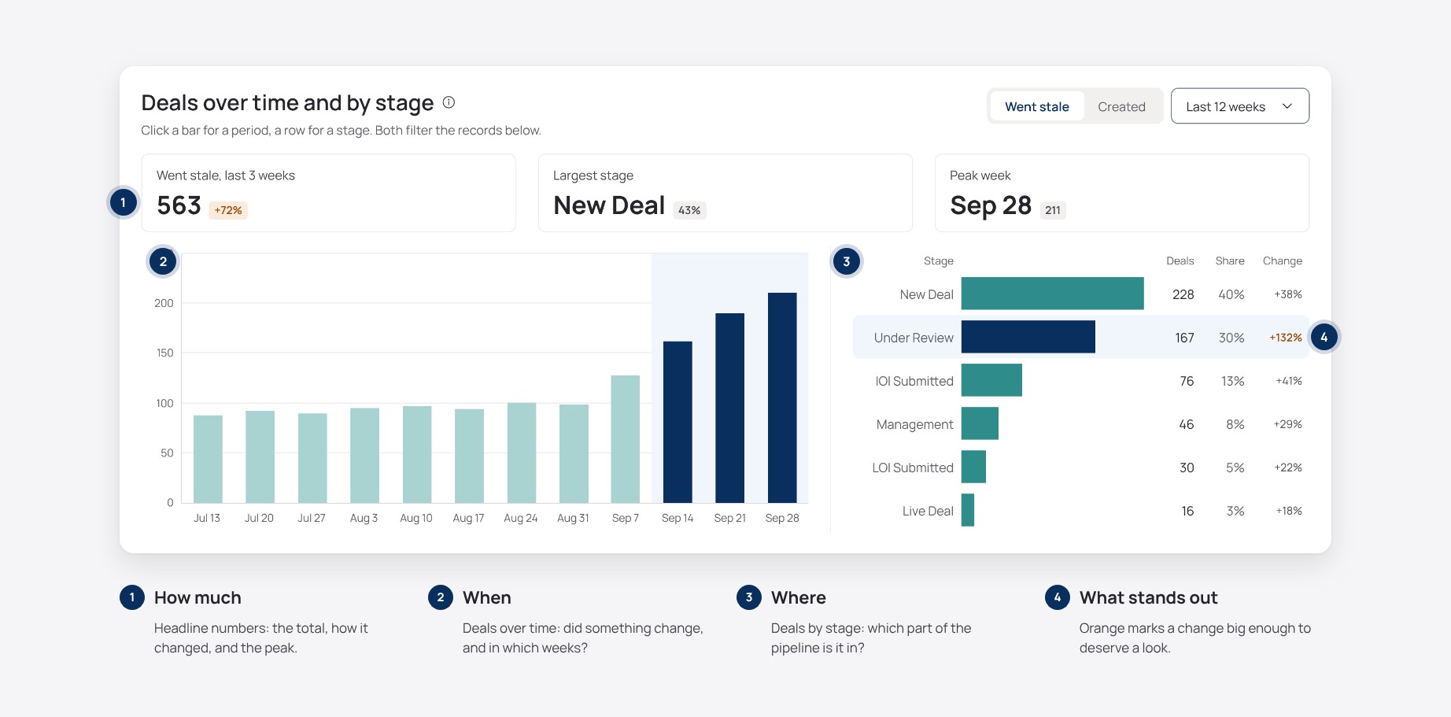Select the Sep 14 dark bar

678,422
